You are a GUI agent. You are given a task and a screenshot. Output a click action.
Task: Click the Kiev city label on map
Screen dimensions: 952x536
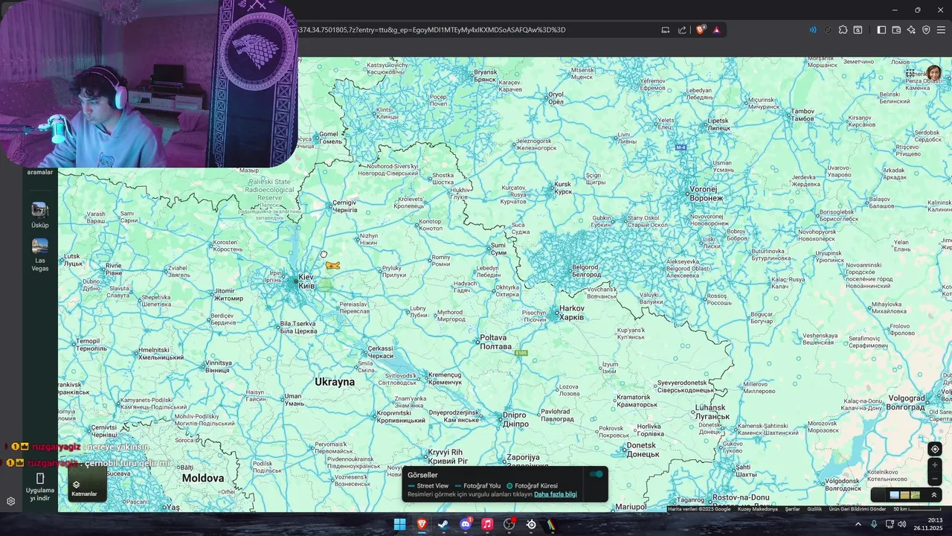tap(306, 281)
